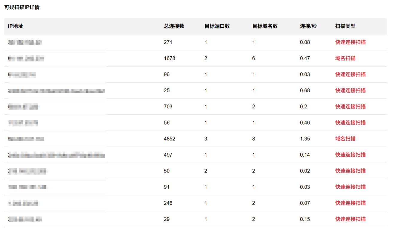Image resolution: width=393 pixels, height=230 pixels.
Task: Click blurred IP address in 4852-connections row
Action: (26, 139)
